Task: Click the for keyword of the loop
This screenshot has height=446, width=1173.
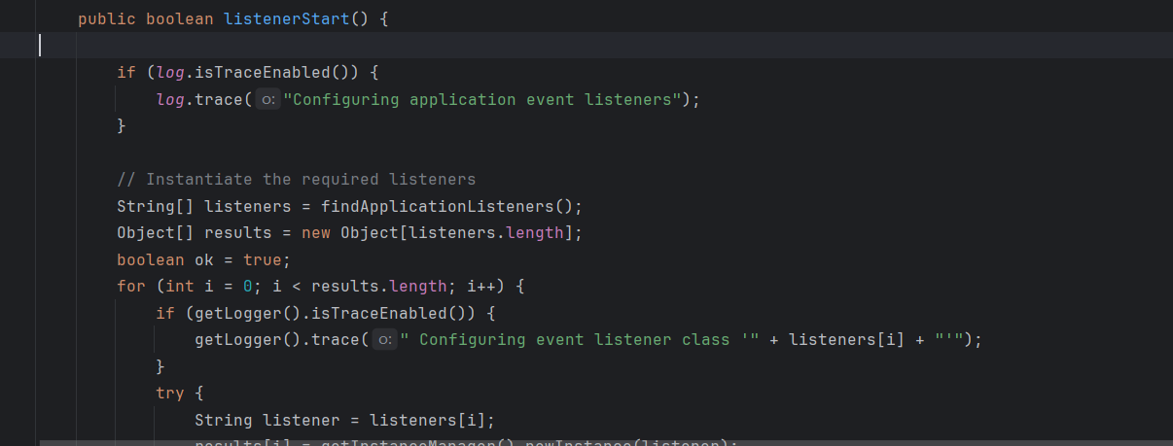Action: pos(130,287)
